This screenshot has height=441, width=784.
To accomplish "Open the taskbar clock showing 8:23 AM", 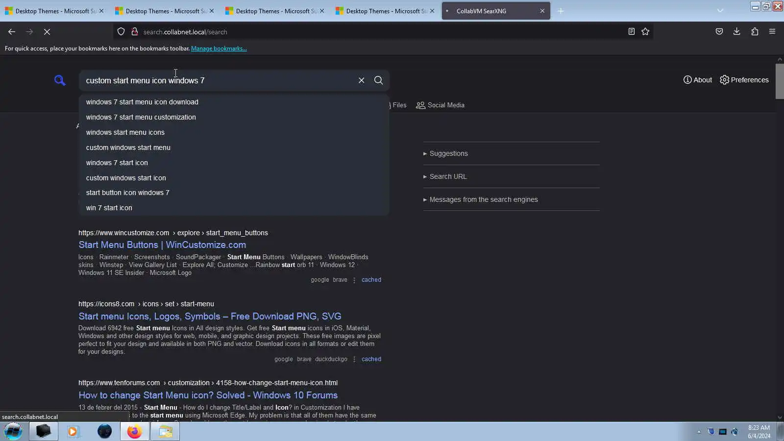I will [759, 432].
